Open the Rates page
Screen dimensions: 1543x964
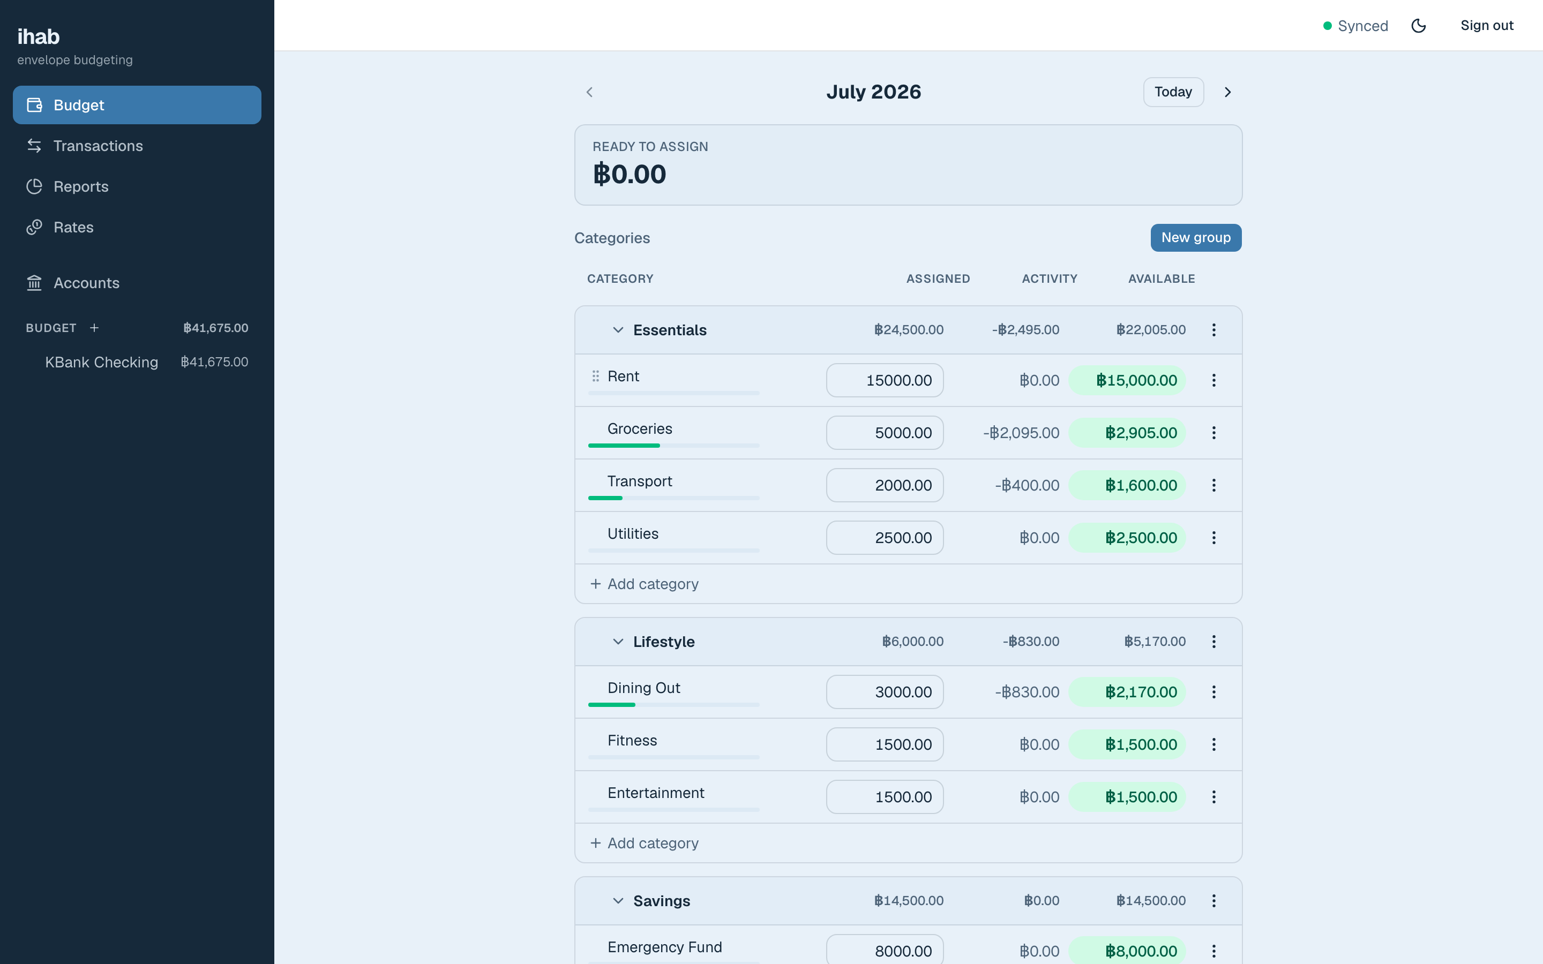pos(137,228)
